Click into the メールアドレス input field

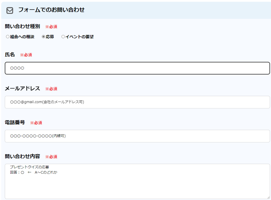(x=137, y=102)
